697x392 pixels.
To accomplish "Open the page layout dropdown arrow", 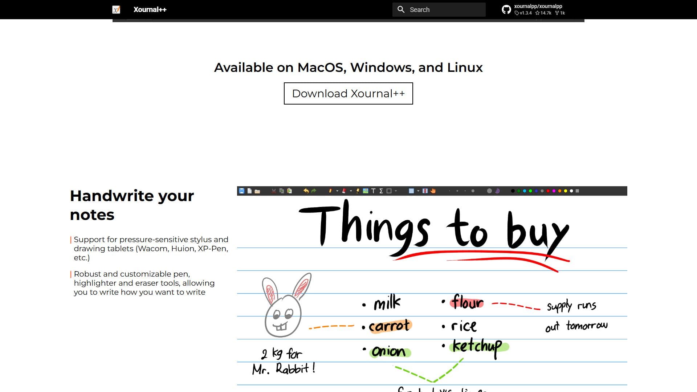I will coord(418,191).
